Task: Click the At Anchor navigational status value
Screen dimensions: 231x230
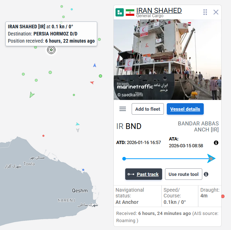Action: click(127, 202)
